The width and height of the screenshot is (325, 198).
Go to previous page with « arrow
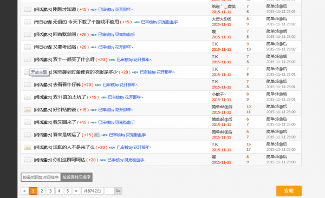24,191
